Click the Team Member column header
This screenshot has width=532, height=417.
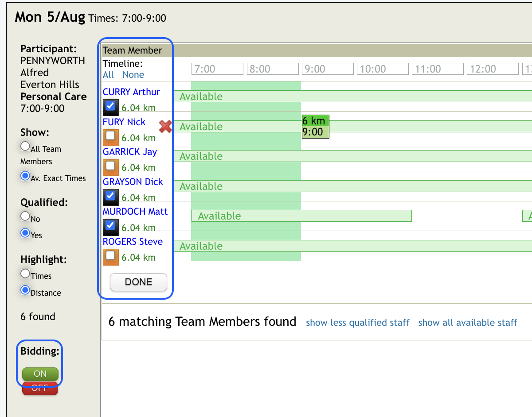point(133,50)
